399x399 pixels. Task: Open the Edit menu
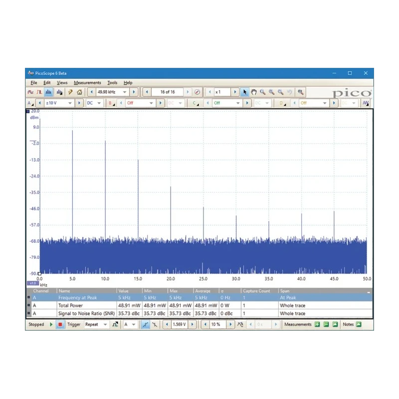[47, 83]
